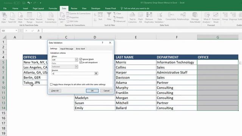Image resolution: width=242 pixels, height=136 pixels.
Task: Switch to Error Alert tab
Action: pyautogui.click(x=81, y=49)
